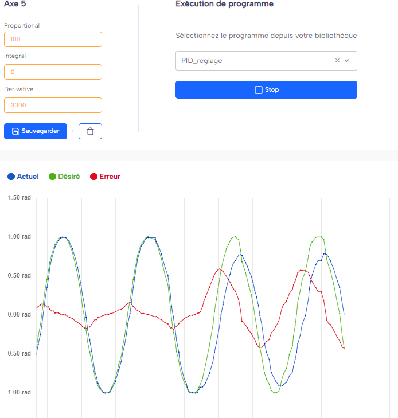Stop the running program
This screenshot has width=398, height=418.
[266, 90]
